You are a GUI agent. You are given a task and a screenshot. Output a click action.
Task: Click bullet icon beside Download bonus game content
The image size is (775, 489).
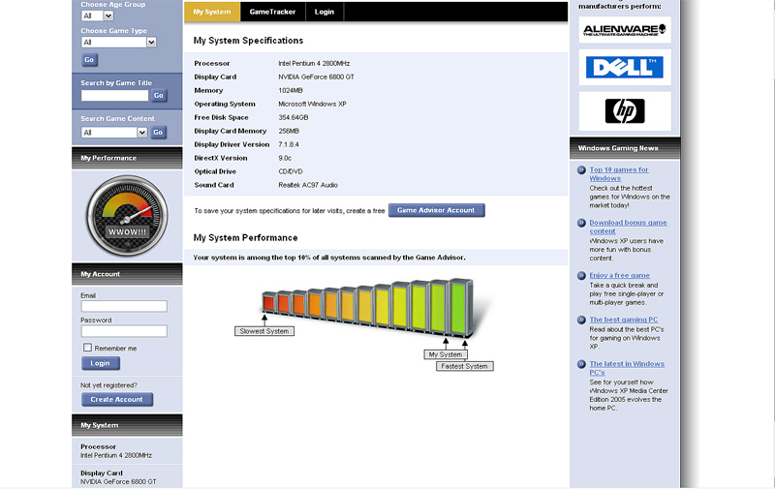click(x=582, y=224)
